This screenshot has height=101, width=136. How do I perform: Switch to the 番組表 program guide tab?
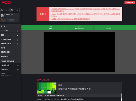coord(51,27)
